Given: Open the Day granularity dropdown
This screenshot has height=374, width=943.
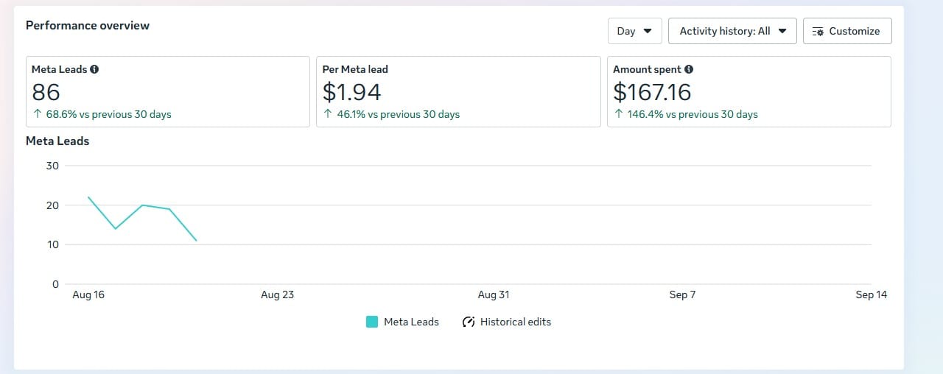Looking at the screenshot, I should [634, 31].
